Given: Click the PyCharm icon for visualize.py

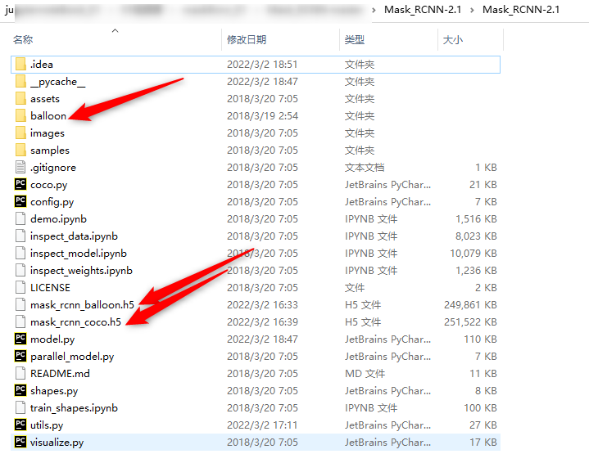Looking at the screenshot, I should pyautogui.click(x=20, y=442).
